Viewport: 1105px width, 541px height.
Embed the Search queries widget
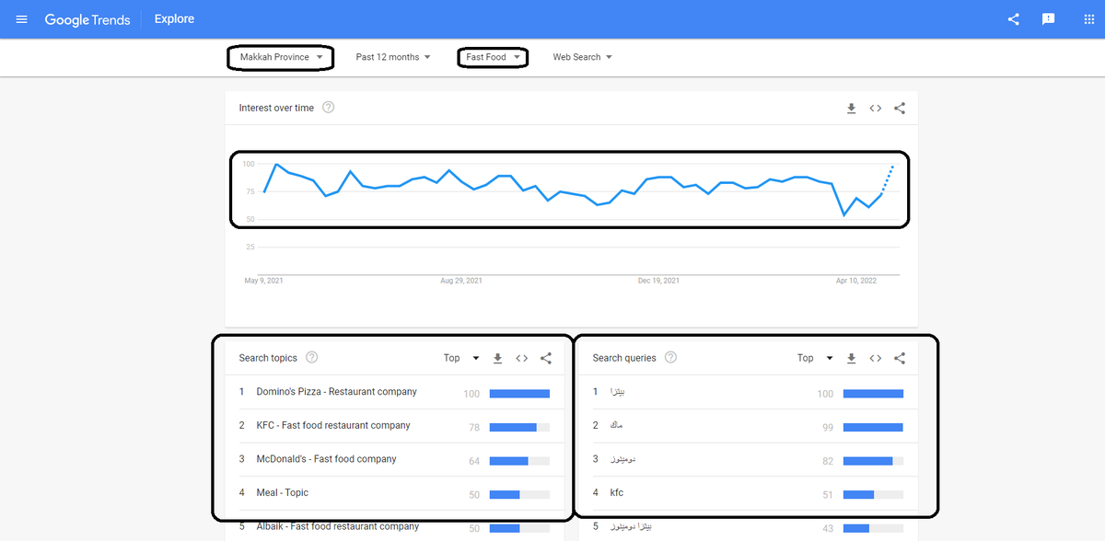click(x=876, y=359)
